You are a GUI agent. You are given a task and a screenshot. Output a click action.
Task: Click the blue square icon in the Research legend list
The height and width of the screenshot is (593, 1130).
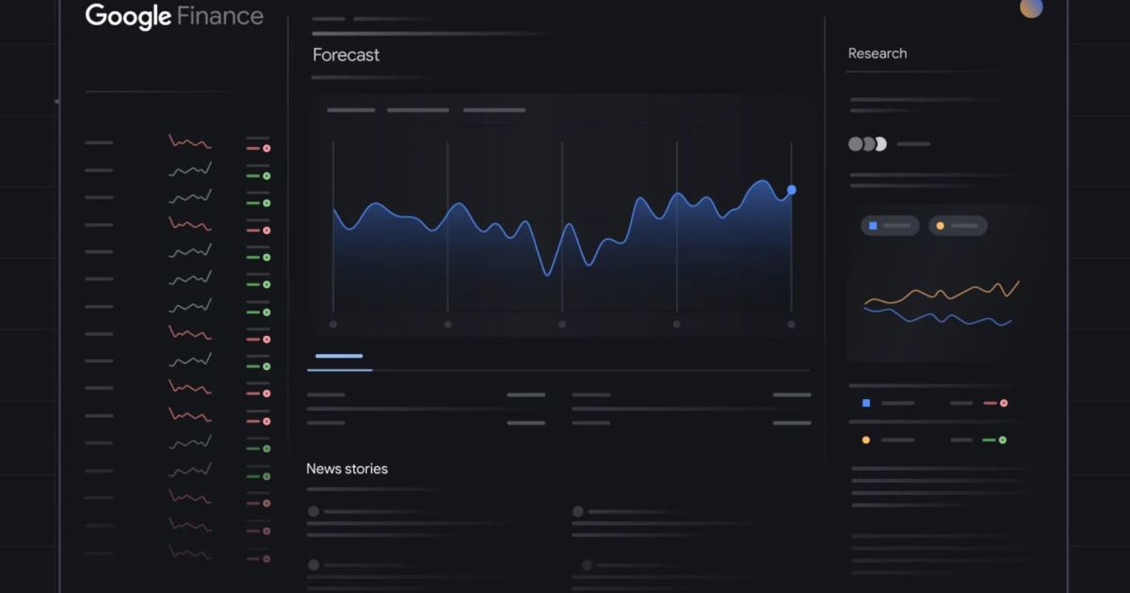point(866,403)
